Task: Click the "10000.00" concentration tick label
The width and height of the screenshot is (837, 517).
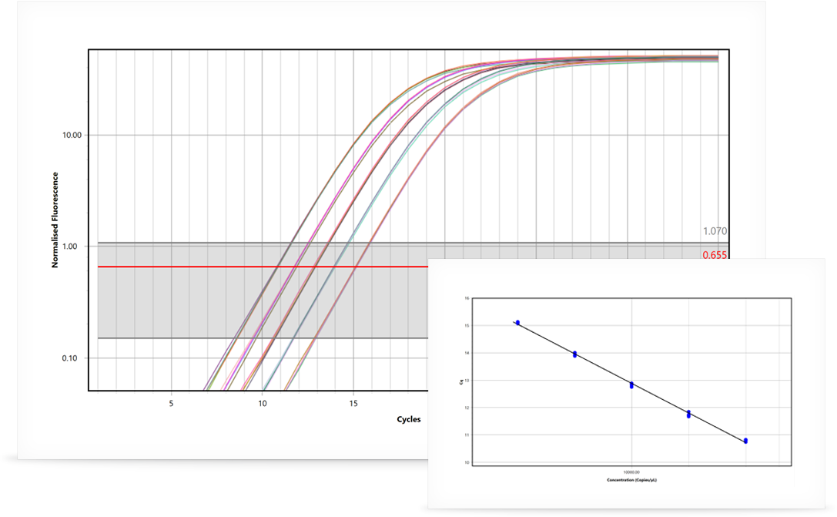Action: pyautogui.click(x=631, y=472)
